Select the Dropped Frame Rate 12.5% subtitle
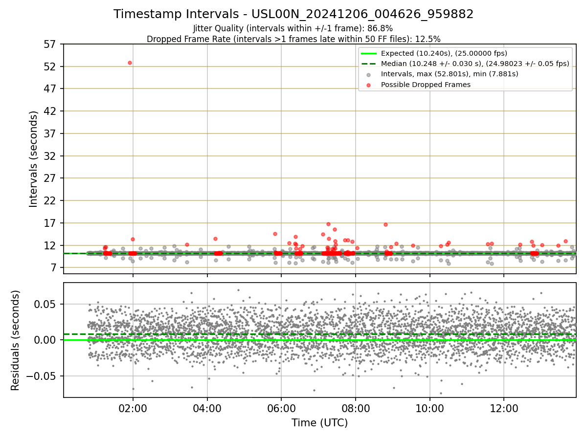This screenshot has height=440, width=587. (293, 39)
